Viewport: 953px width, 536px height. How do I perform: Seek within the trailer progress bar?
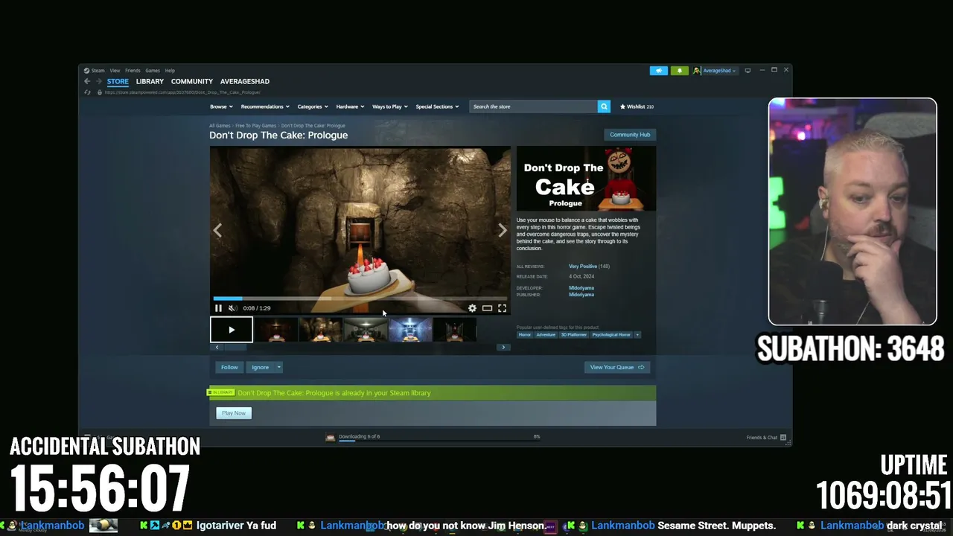[x=360, y=299]
